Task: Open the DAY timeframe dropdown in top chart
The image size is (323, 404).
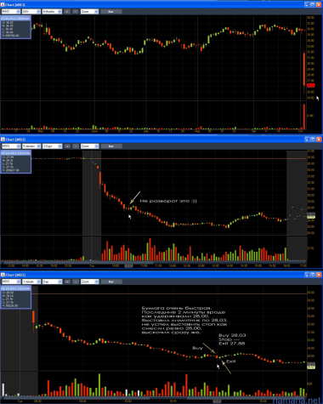Action: click(31, 11)
